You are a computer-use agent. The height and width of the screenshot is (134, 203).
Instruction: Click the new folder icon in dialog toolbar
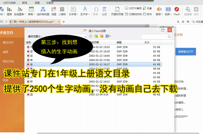point(101,36)
